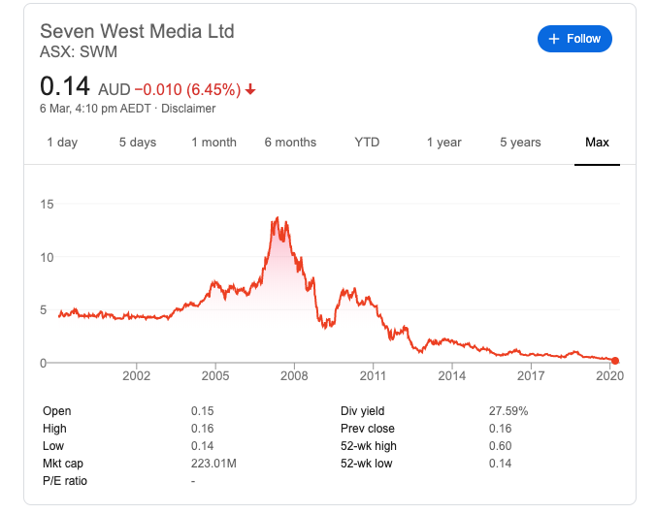Select the Max tab
Image resolution: width=655 pixels, height=514 pixels.
[597, 143]
